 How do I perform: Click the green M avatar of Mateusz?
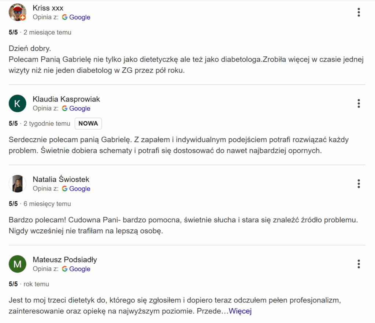[x=17, y=264]
